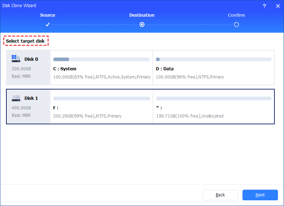Screen dimensions: 284x206
Task: Click the help question mark icon
Action: tap(264, 6)
